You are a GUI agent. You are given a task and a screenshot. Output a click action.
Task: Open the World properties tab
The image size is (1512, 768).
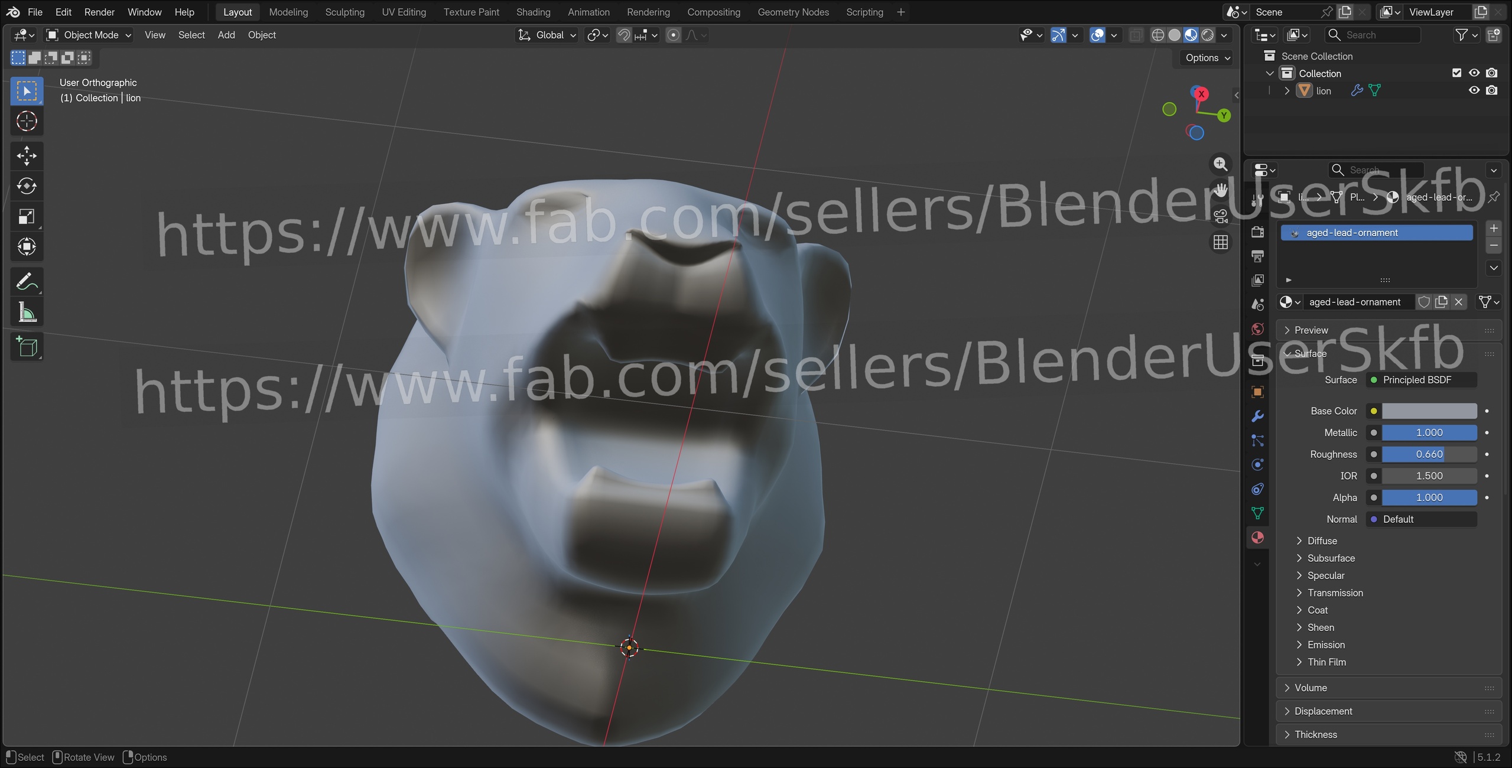1257,328
